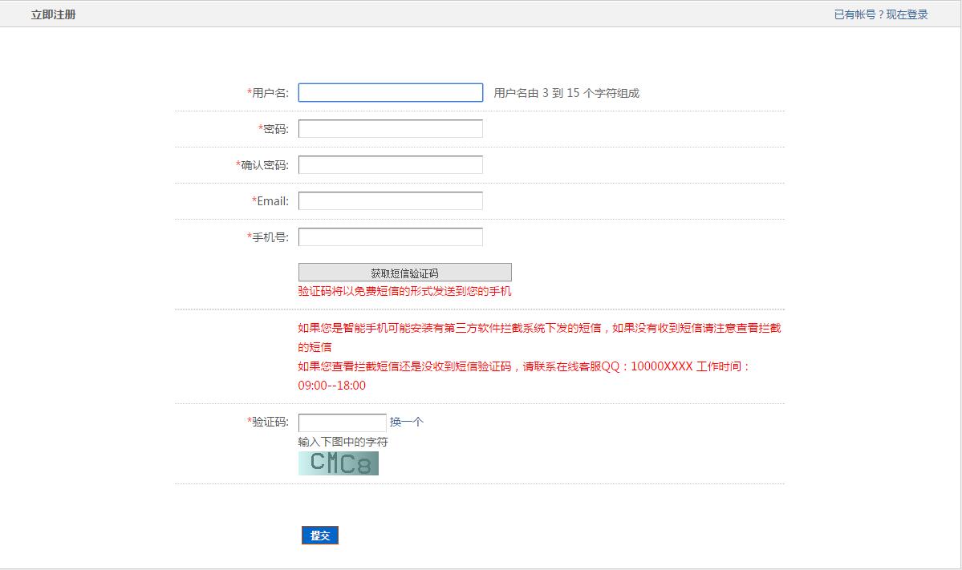Focus the 密码 password field
Viewport: 962px width, 570px height.
tap(390, 129)
